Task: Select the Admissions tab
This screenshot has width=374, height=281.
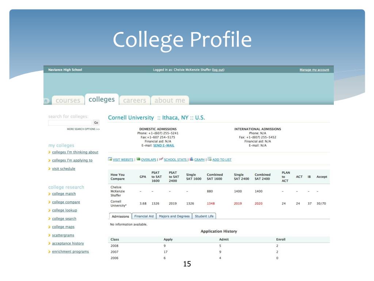Action: 120,216
